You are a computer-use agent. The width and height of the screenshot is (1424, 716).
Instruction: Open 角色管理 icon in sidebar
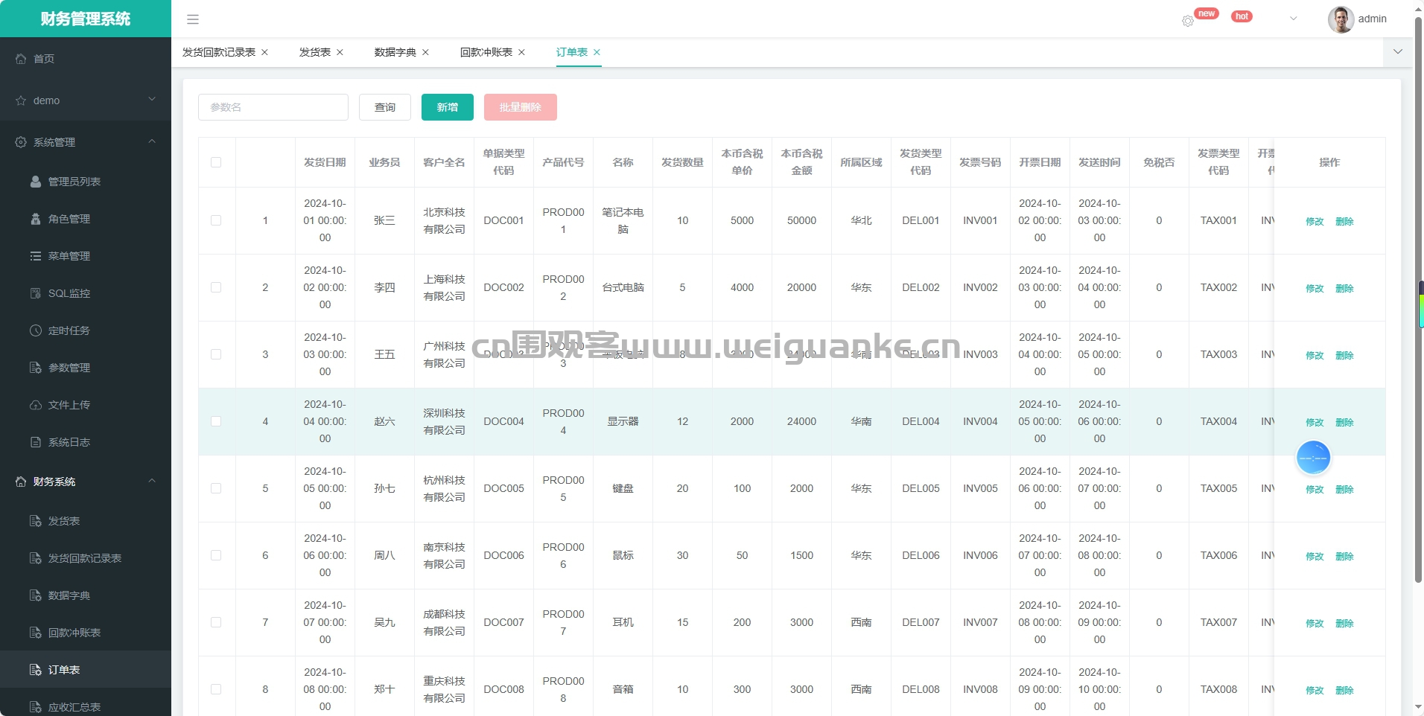[x=36, y=219]
